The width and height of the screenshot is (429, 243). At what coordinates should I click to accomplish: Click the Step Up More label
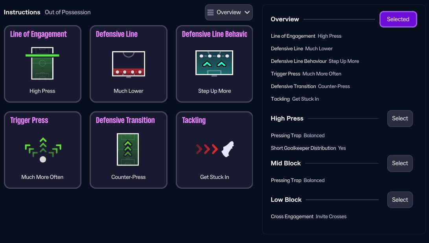(214, 91)
